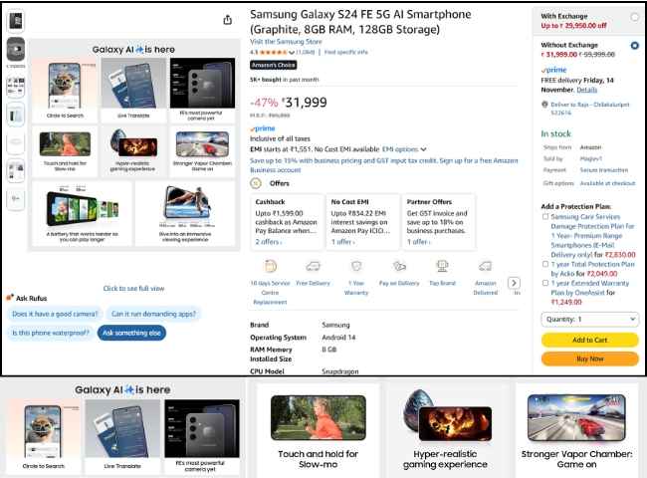Open the Visit the Samsung Store link
647x478 pixels.
(x=286, y=42)
